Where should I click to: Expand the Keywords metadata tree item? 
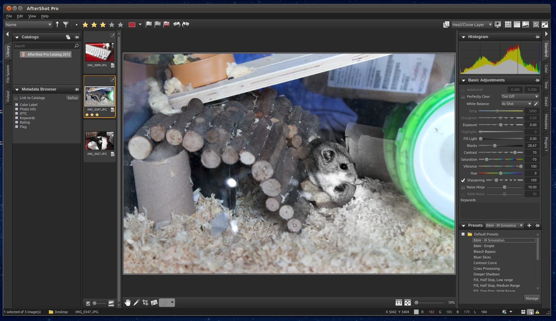17,118
